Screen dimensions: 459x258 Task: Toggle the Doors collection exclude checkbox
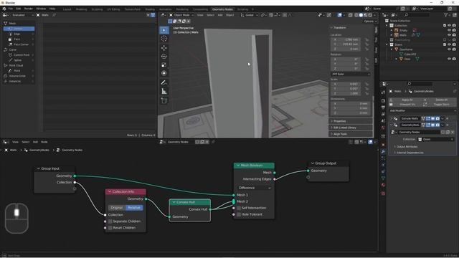[x=445, y=44]
